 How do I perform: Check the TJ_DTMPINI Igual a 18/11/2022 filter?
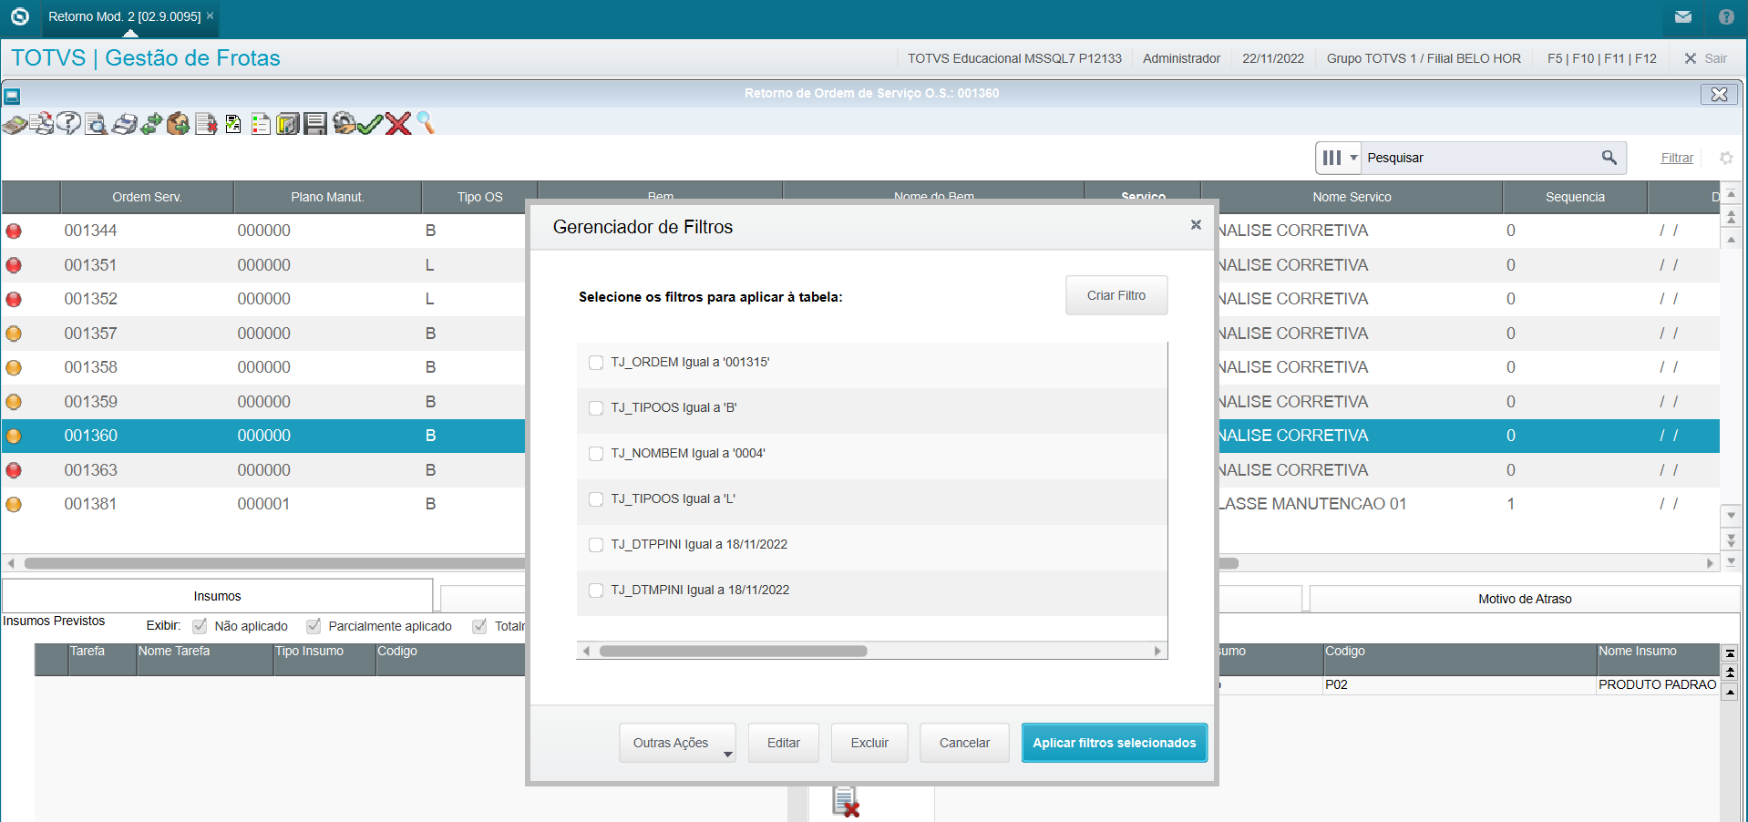tap(596, 591)
